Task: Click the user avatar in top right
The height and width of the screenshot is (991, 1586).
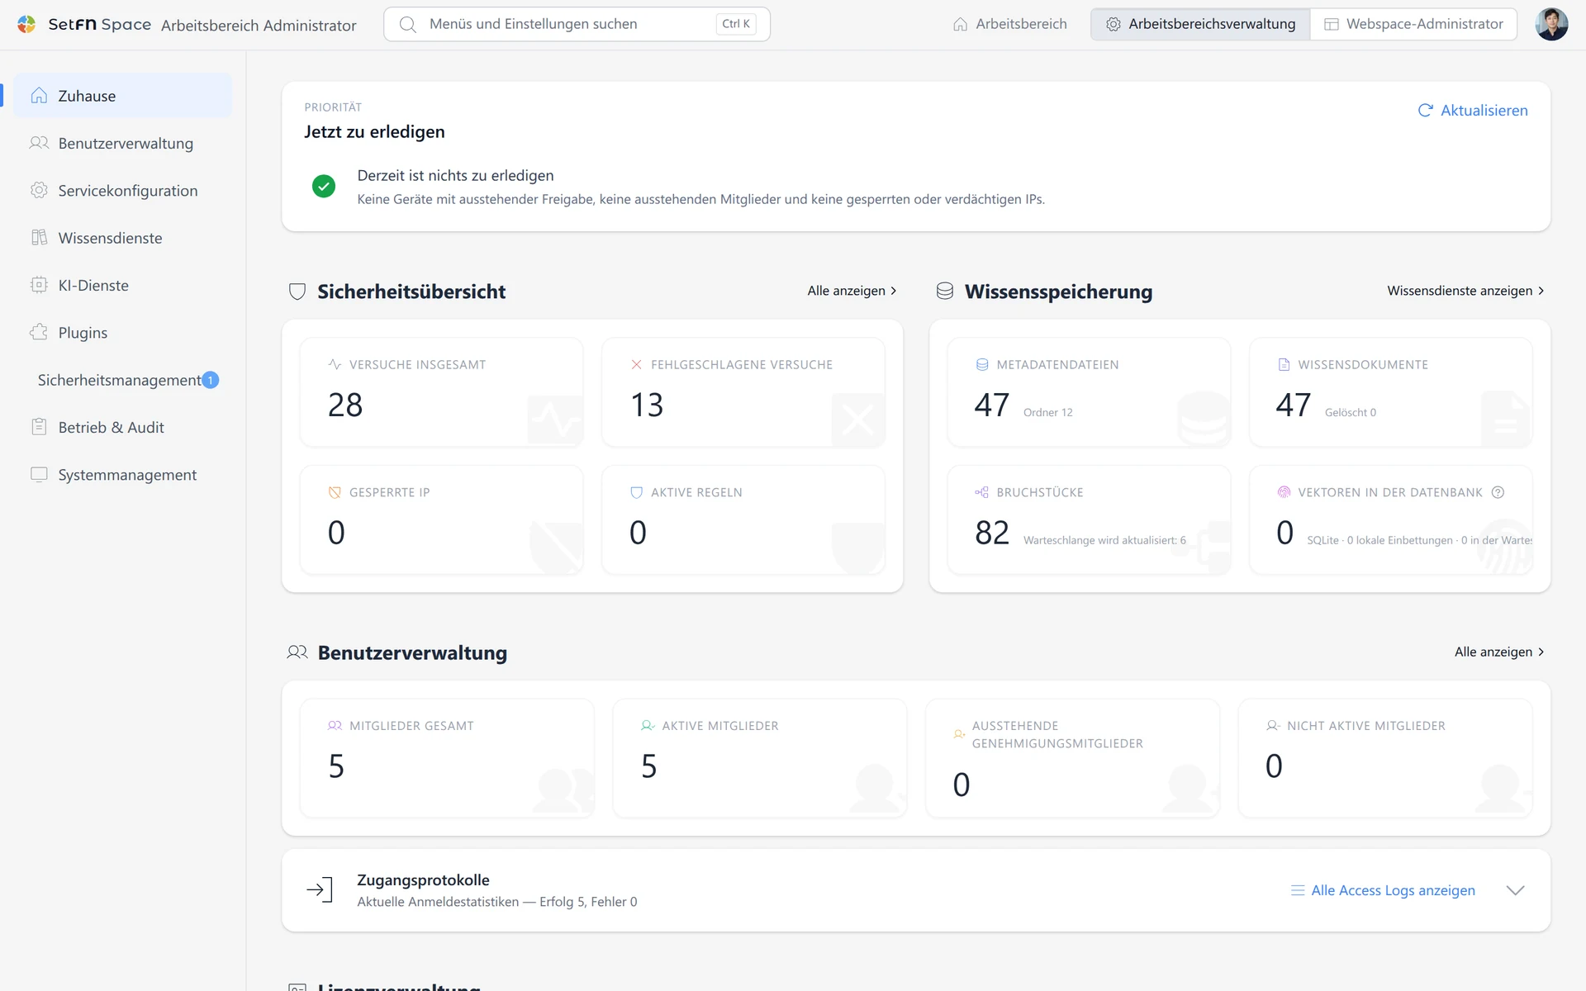Action: point(1551,24)
